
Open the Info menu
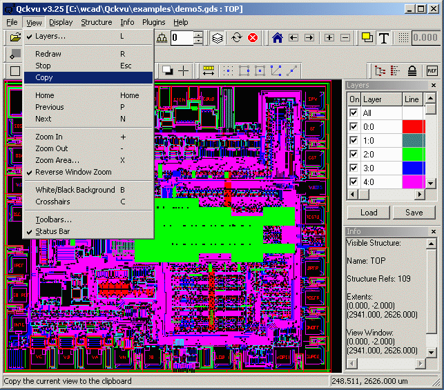127,22
